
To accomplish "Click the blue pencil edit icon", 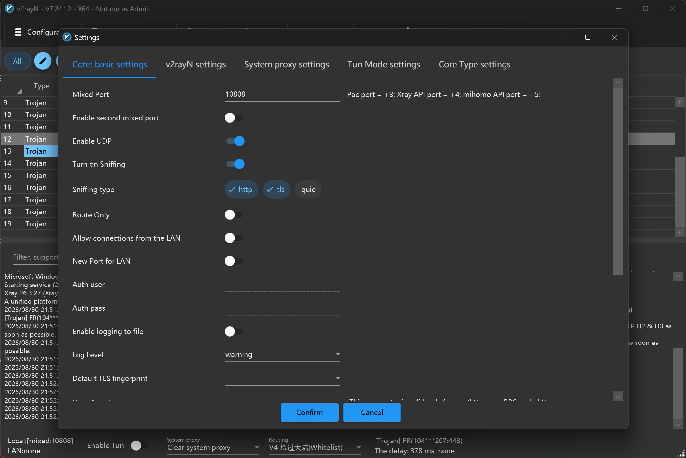I will tap(43, 61).
